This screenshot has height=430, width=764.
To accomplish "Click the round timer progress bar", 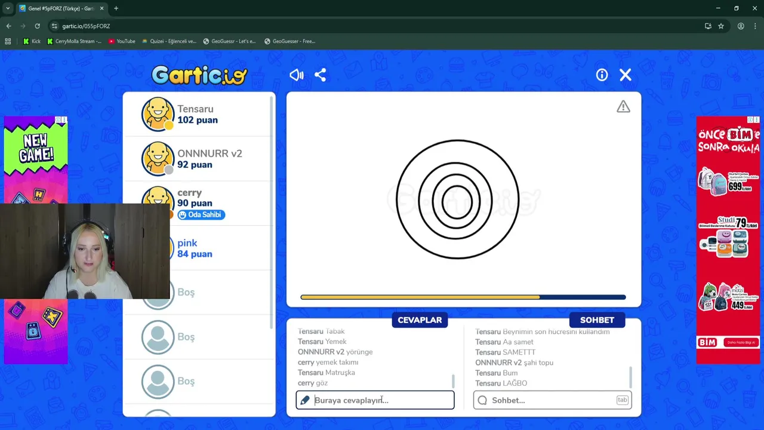I will tap(463, 297).
